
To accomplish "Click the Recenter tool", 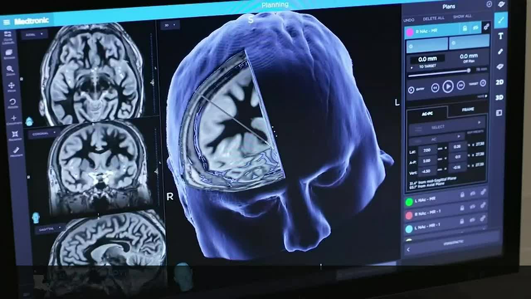I will click(x=15, y=136).
